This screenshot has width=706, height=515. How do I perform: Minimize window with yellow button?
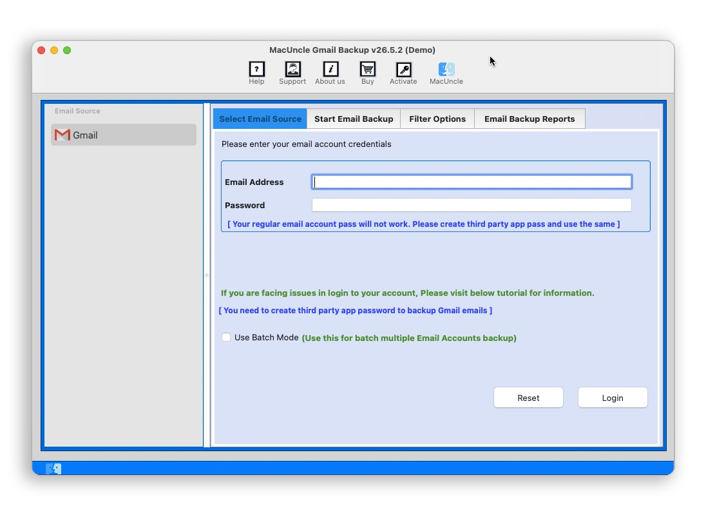click(54, 50)
